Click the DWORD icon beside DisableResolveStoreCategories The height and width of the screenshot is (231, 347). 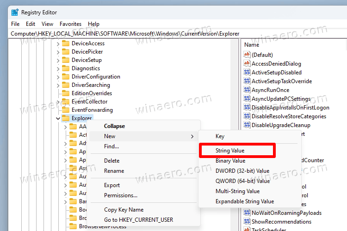click(247, 116)
